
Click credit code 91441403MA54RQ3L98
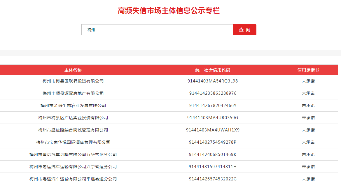(213, 81)
